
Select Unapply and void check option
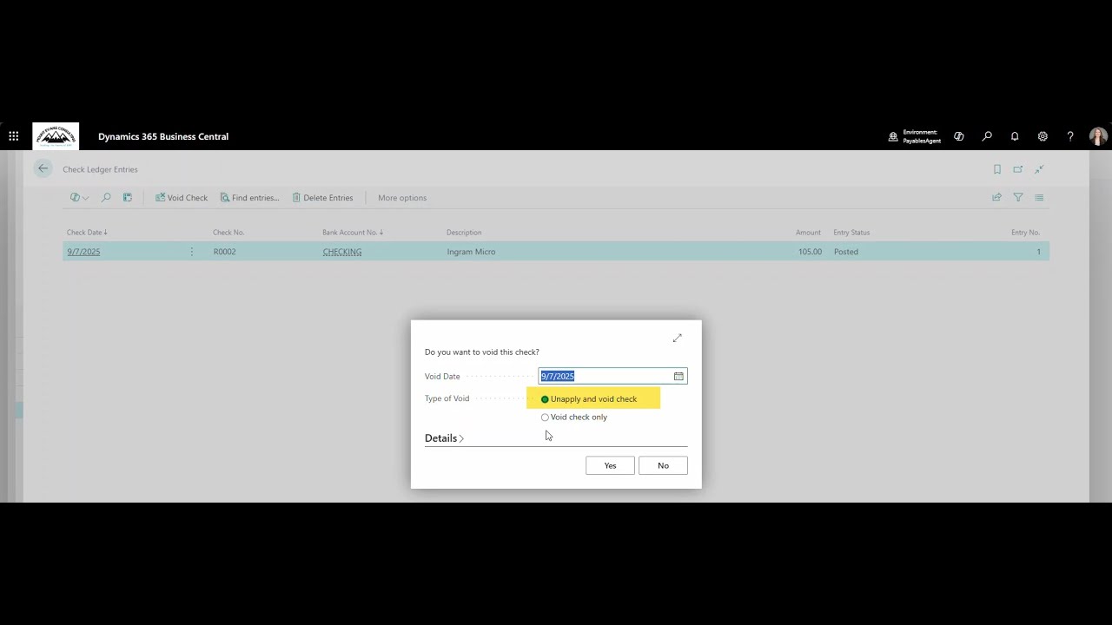(x=589, y=399)
